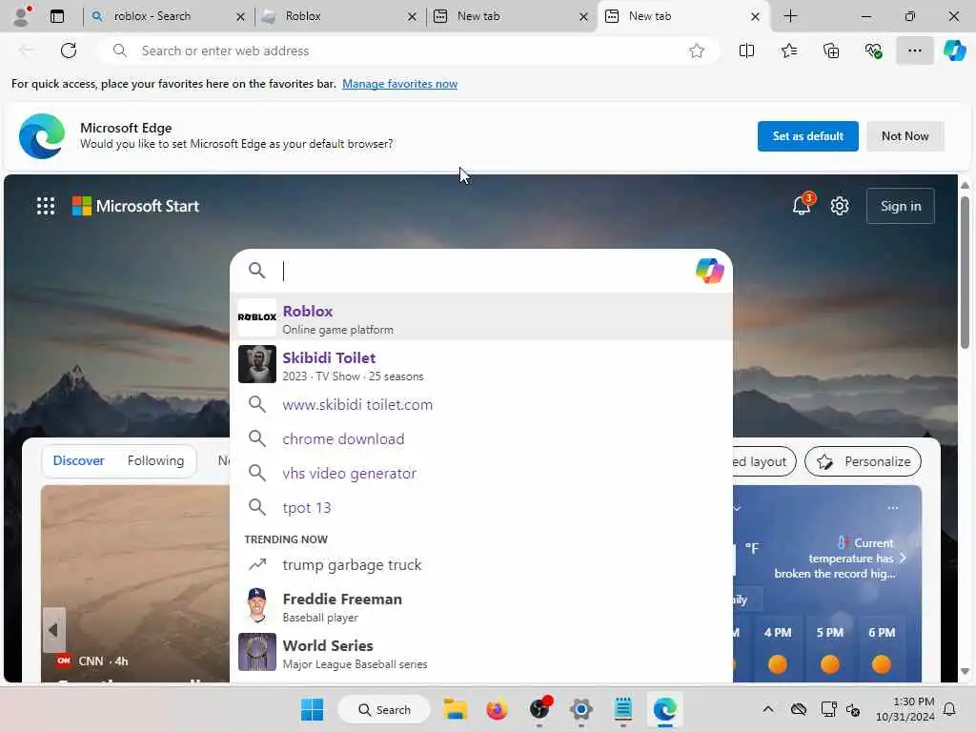Open Copilot sidebar icon in toolbar
The width and height of the screenshot is (976, 732).
coord(955,51)
